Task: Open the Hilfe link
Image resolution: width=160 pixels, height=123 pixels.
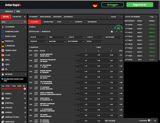Action: click(x=18, y=11)
